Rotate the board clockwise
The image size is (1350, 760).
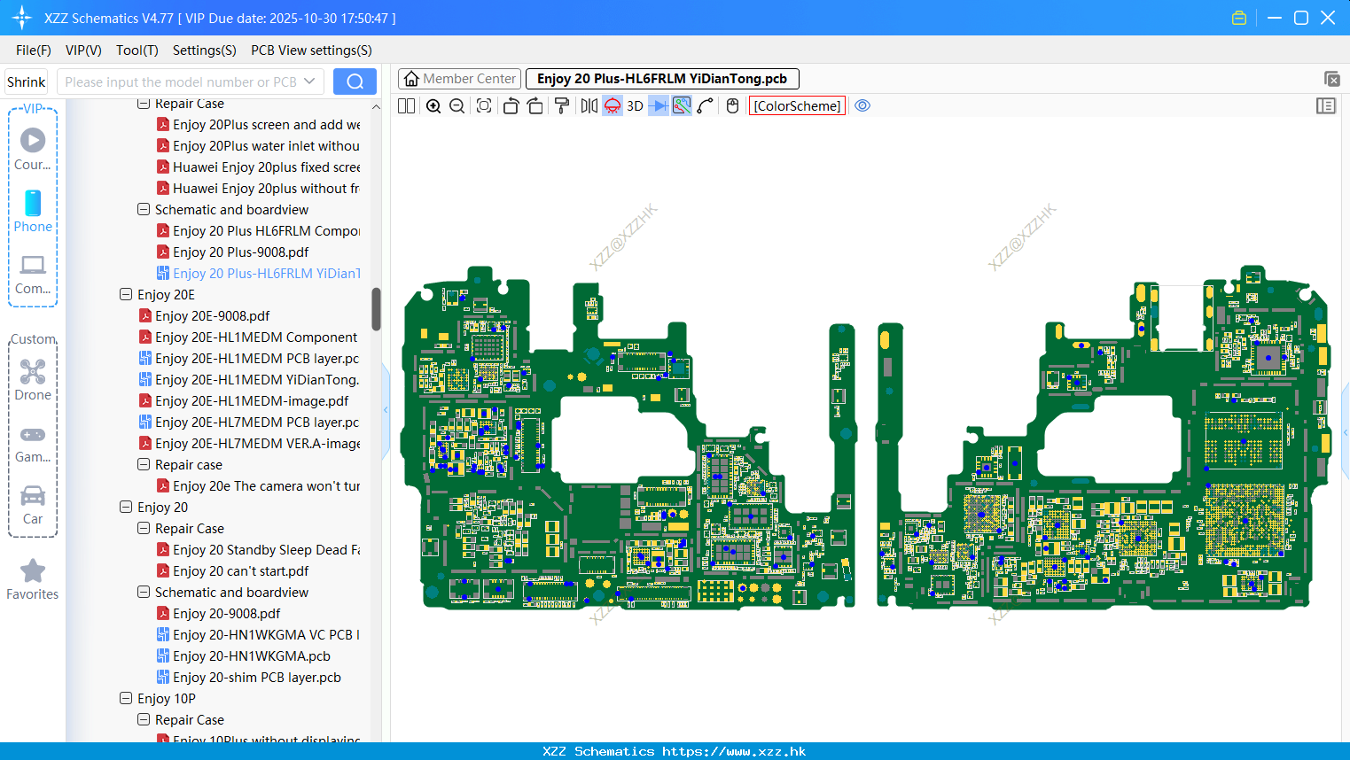point(535,105)
